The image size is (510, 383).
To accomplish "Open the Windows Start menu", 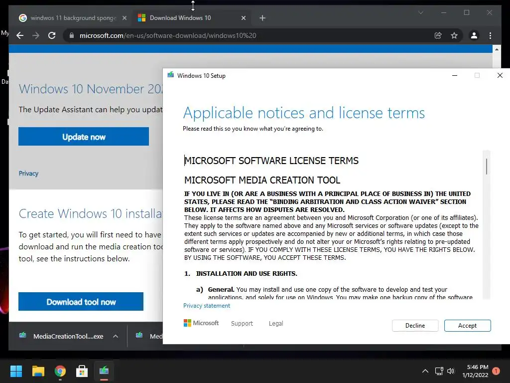I will pos(16,371).
